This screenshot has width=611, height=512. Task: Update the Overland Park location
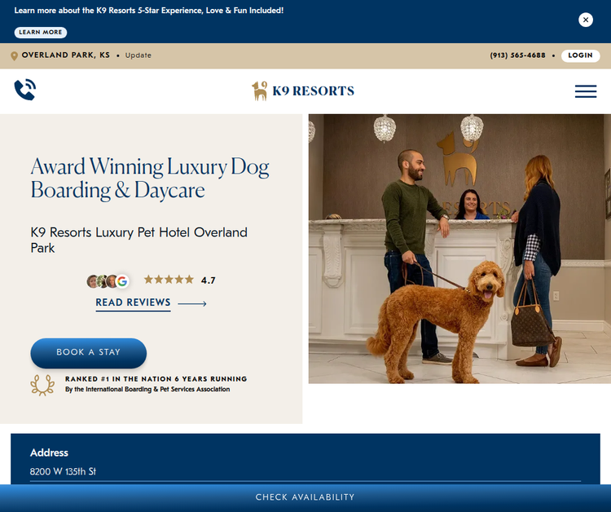coord(138,55)
